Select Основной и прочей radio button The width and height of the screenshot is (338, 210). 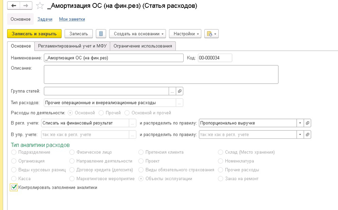tap(127, 113)
